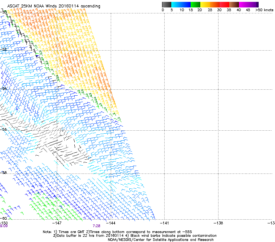Click the magenta 40-45 knots legend swatch
This screenshot has height=242, width=275.
click(x=244, y=4)
